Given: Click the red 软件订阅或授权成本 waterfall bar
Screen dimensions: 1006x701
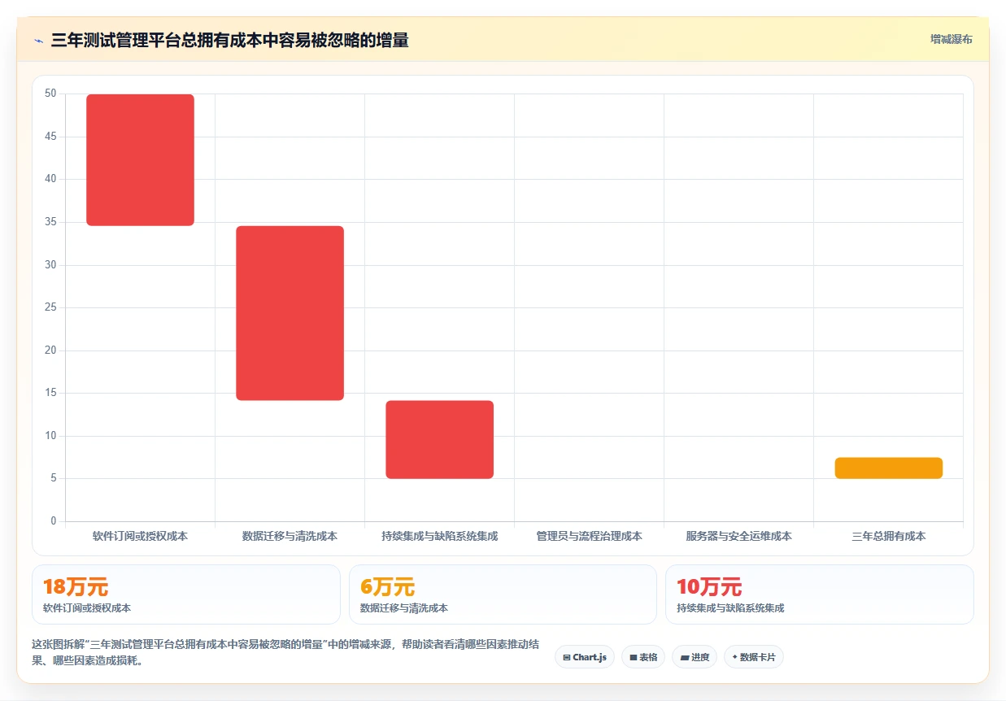Looking at the screenshot, I should pyautogui.click(x=140, y=160).
